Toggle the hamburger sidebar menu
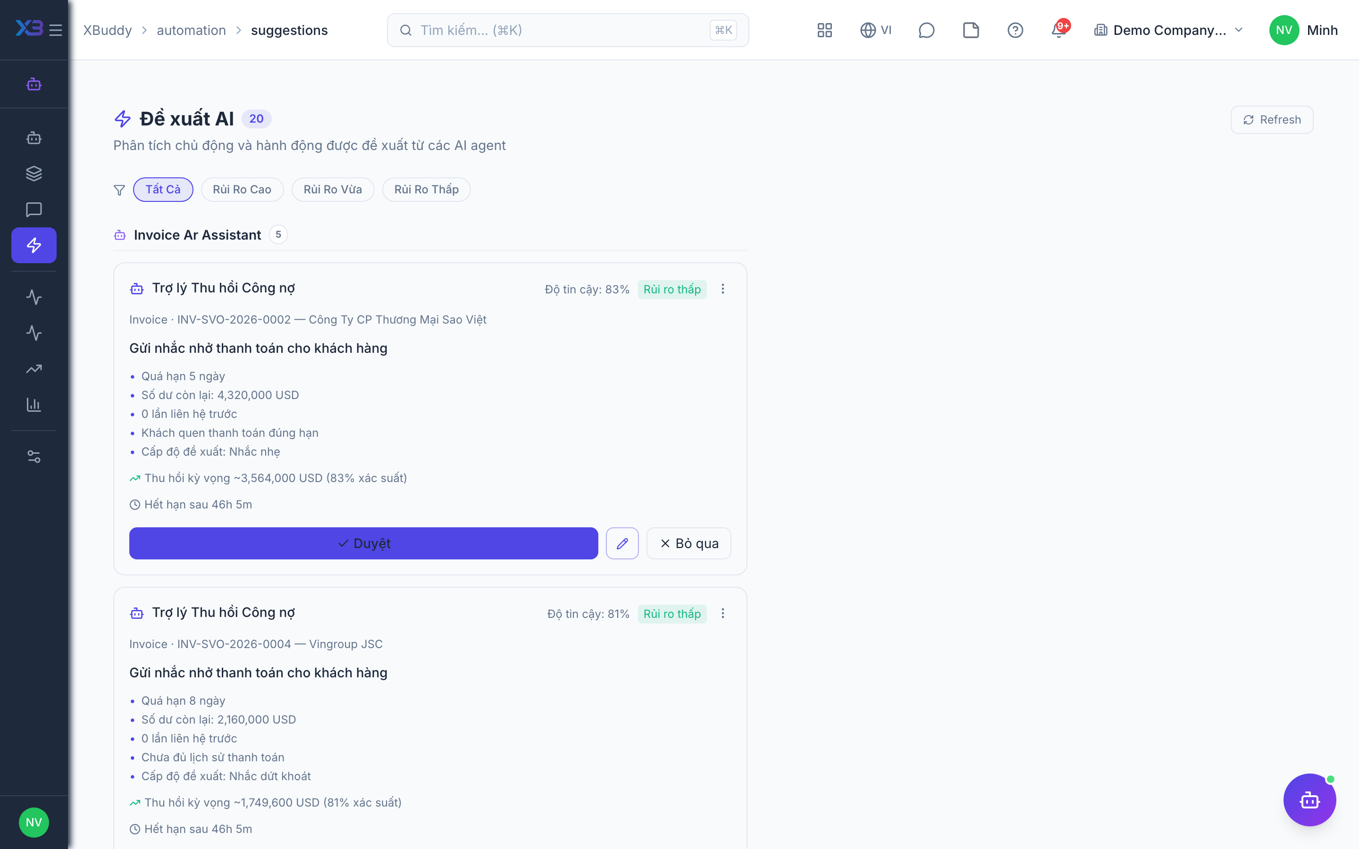Image resolution: width=1359 pixels, height=849 pixels. 56,30
